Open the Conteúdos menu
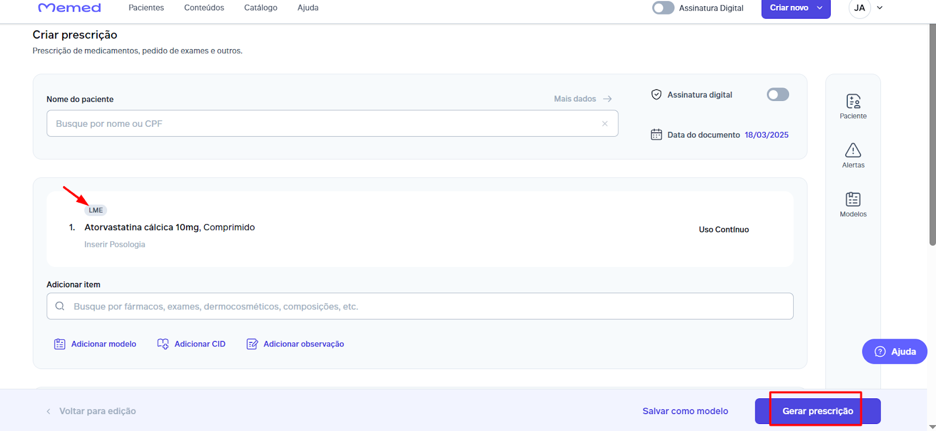This screenshot has width=936, height=431. 204,8
